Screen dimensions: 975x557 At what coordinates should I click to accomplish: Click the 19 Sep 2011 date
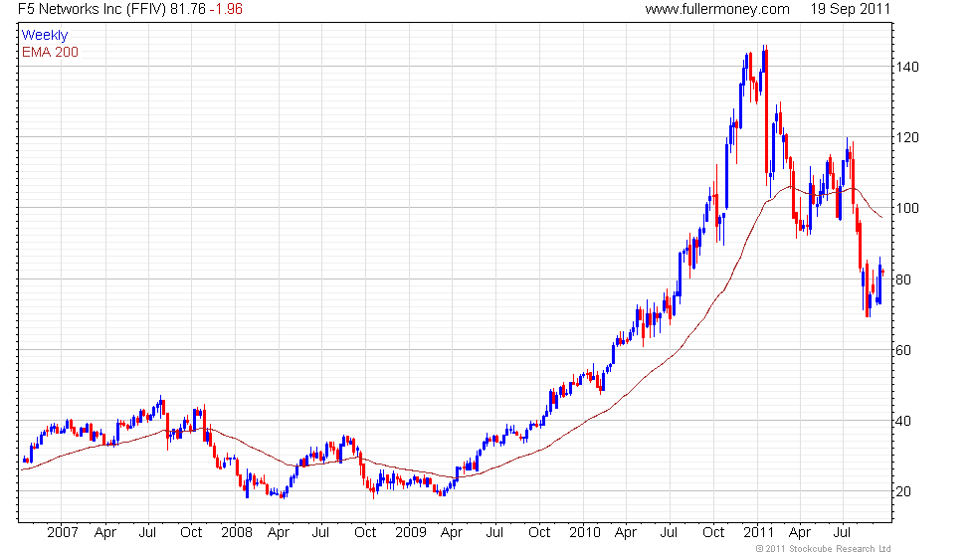tap(850, 9)
